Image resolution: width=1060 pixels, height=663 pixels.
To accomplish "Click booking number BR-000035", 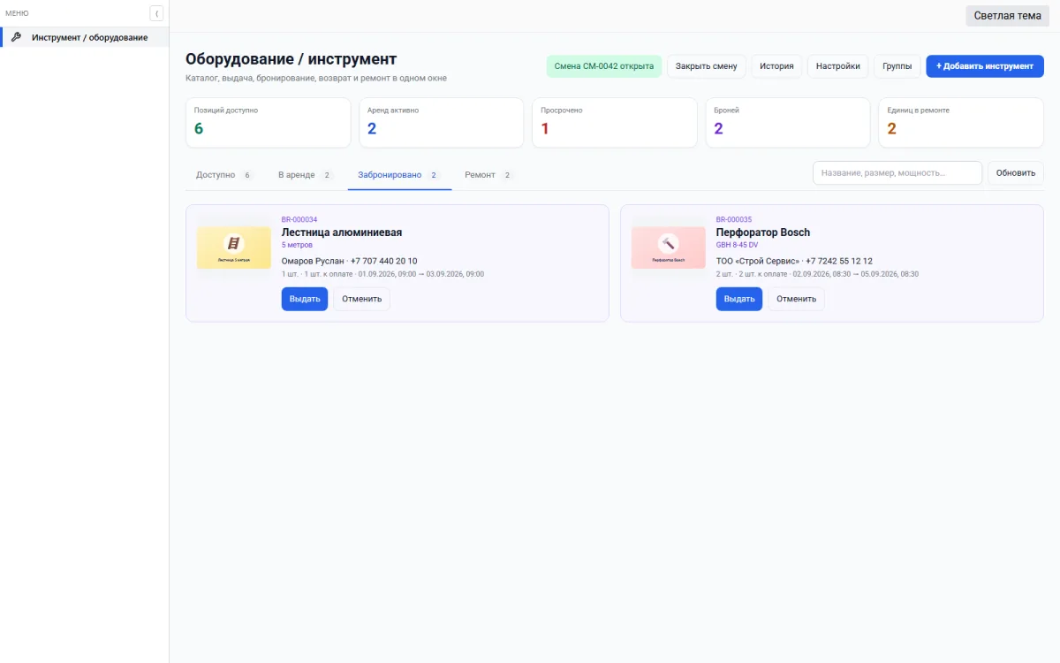I will 734,219.
